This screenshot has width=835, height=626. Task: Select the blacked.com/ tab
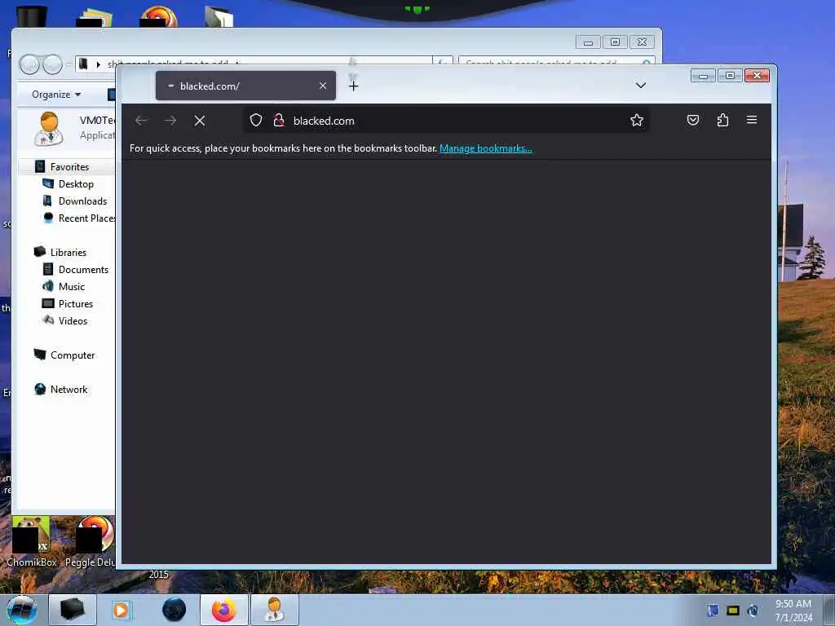point(245,86)
